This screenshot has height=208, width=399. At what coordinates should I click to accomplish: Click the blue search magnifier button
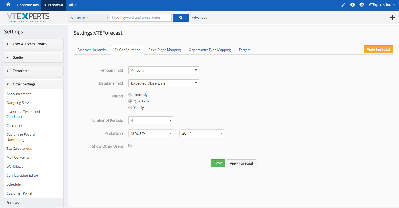pyautogui.click(x=181, y=18)
